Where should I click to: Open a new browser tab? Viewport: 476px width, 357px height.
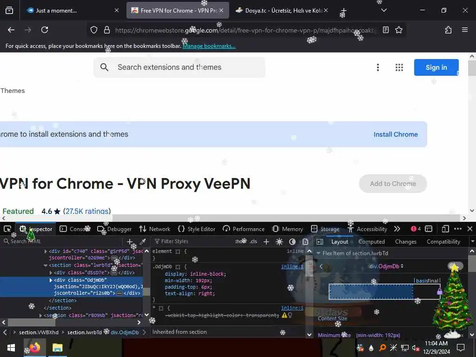pyautogui.click(x=344, y=11)
